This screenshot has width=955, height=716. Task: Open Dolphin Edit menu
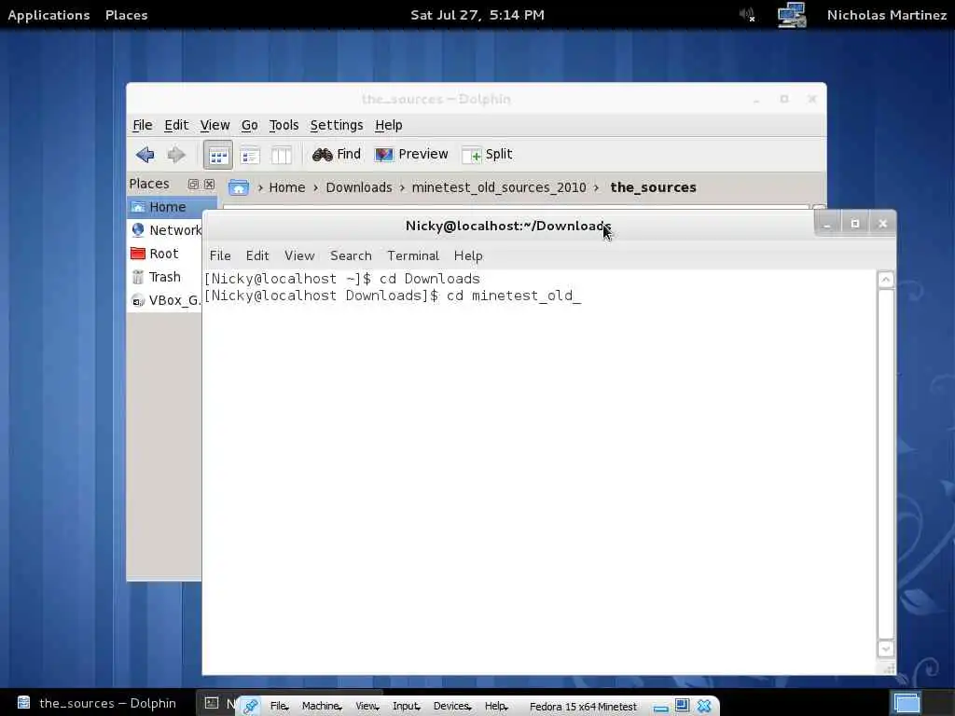(176, 126)
